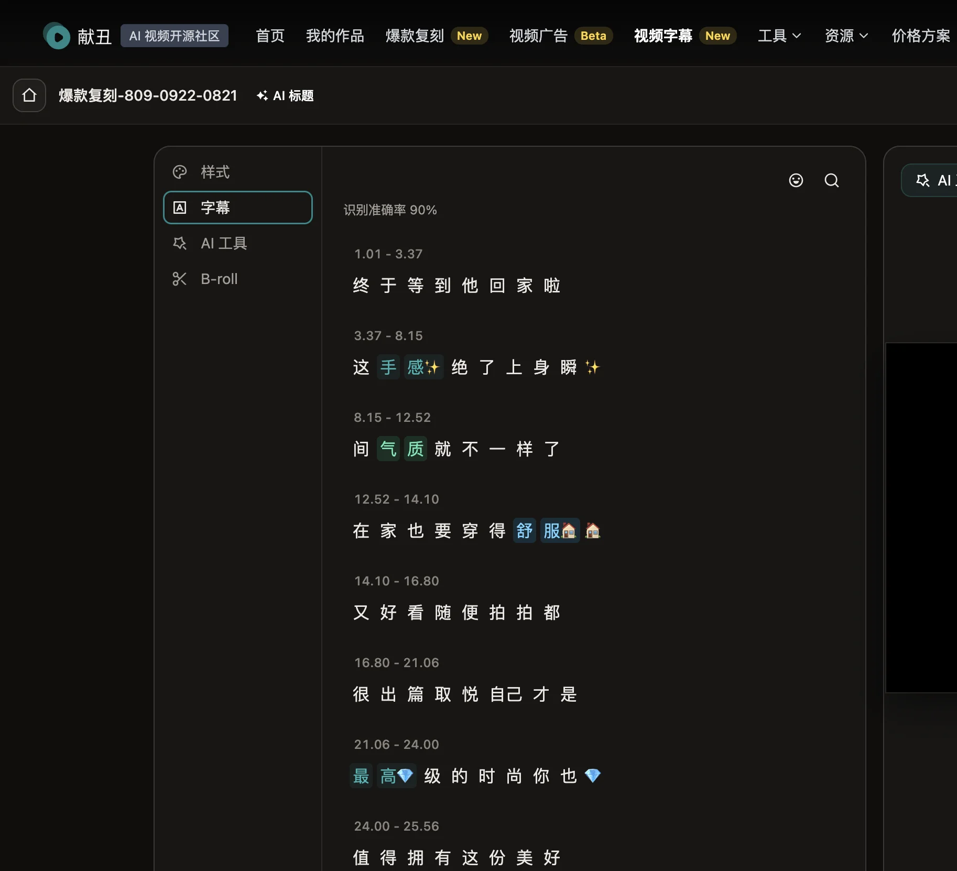The height and width of the screenshot is (871, 957).
Task: Click timestamp 21.06 - 24.00
Action: (x=397, y=745)
